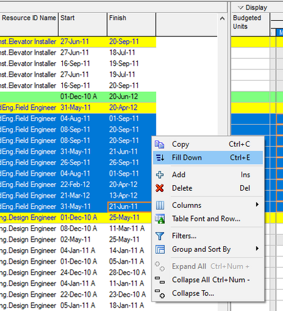Click the Collapse To icon
This screenshot has width=283, height=311.
coord(160,293)
